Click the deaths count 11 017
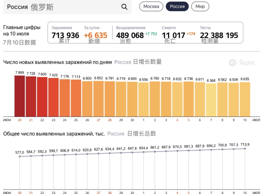Screen dimensions: 271x194 [173, 35]
